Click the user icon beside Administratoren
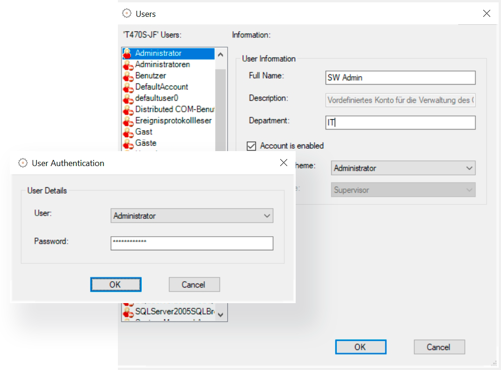Screen dimensions: 501x370 (x=129, y=65)
